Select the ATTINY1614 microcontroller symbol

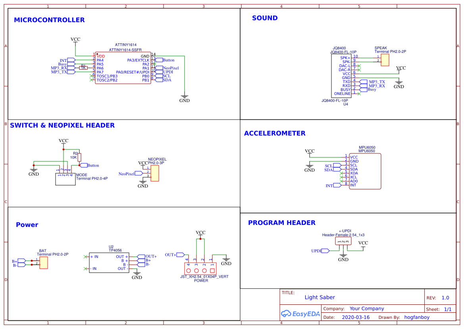click(123, 68)
